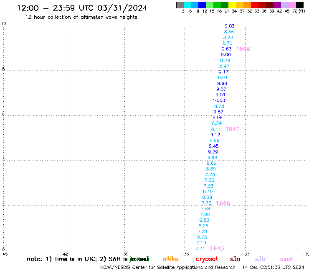Select the yellow 24 ft legend swatch
The height and width of the screenshot is (271, 309).
(x=232, y=5)
